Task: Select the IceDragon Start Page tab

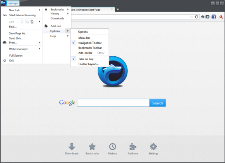Action: 92,10
